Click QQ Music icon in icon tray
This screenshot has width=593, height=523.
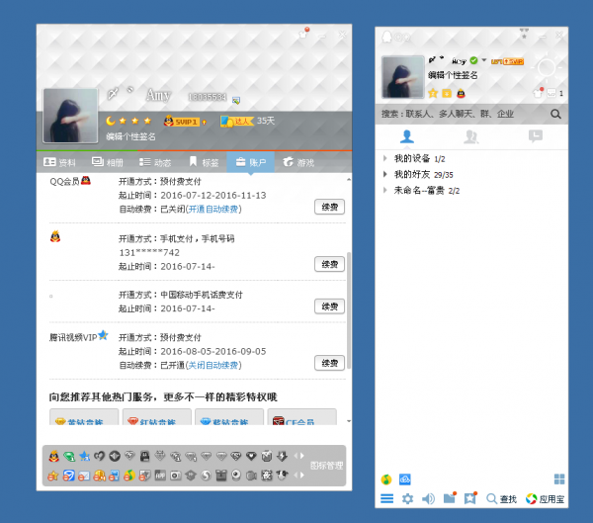click(x=129, y=475)
